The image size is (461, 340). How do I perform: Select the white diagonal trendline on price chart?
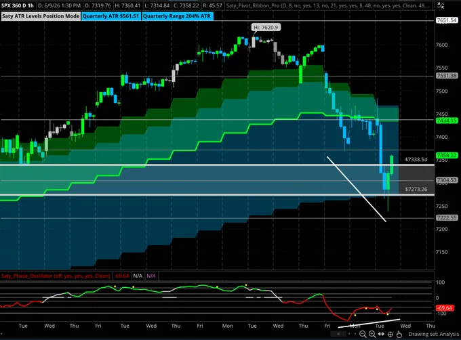pyautogui.click(x=357, y=189)
